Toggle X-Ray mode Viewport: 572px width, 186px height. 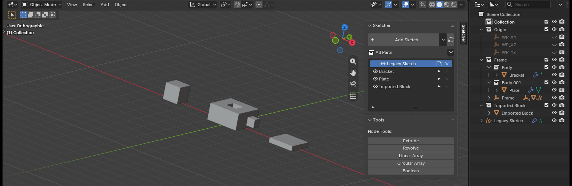click(423, 5)
